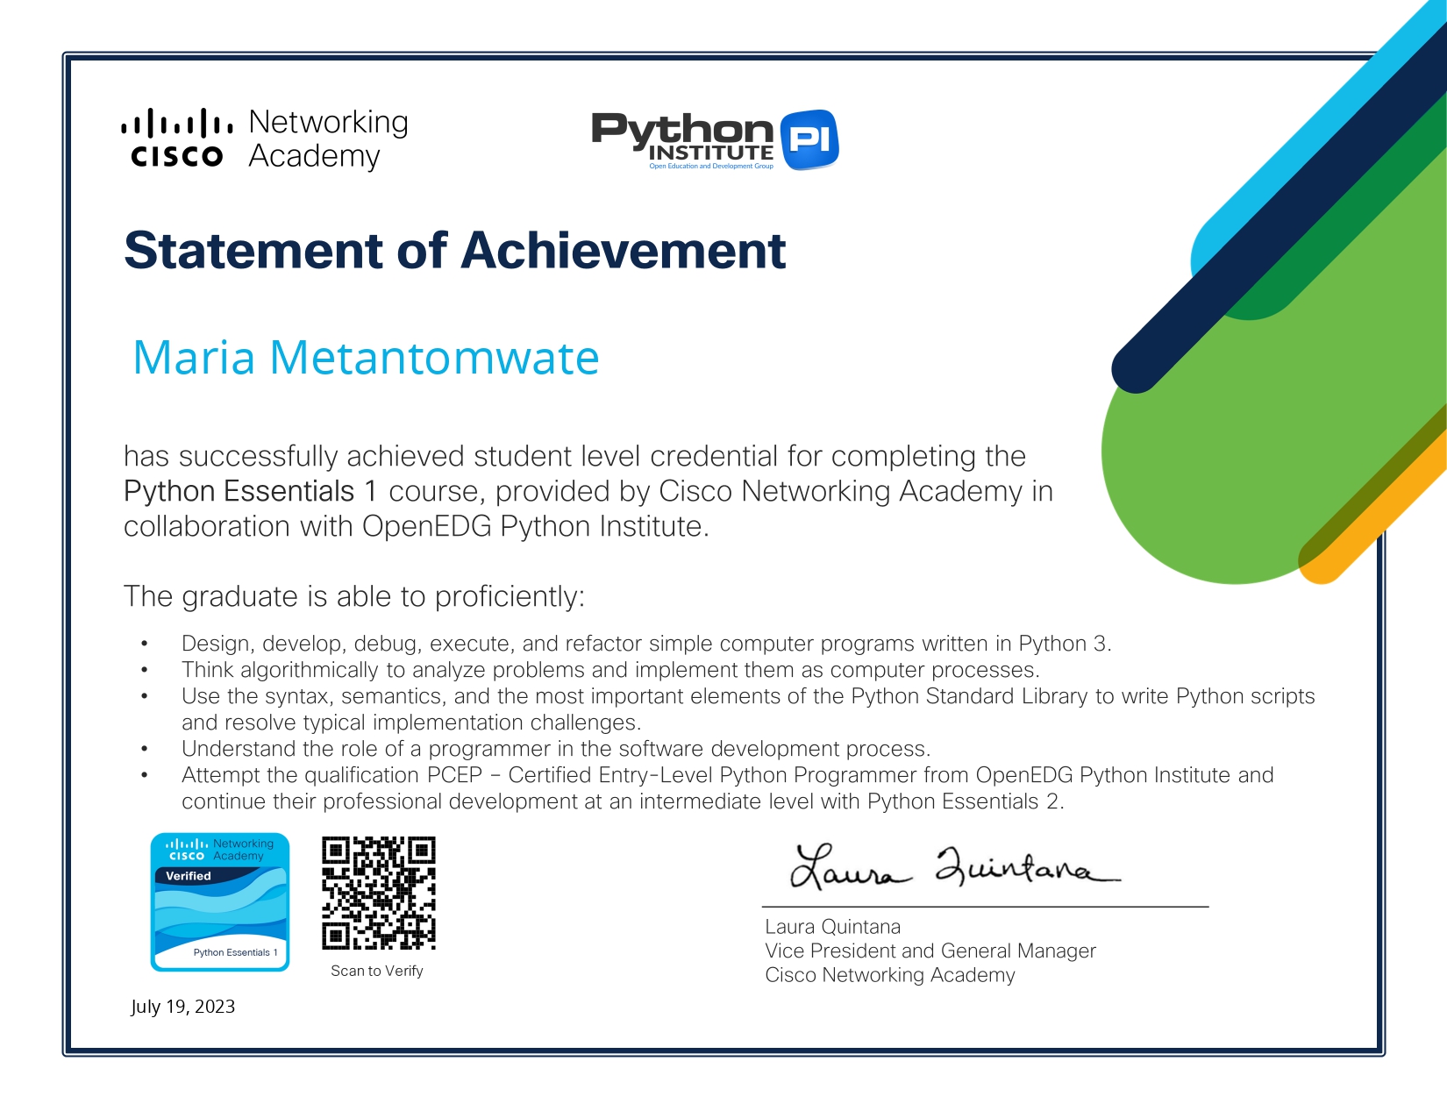The width and height of the screenshot is (1447, 1118).
Task: Click the Python Institute PI badge icon
Action: 809,139
